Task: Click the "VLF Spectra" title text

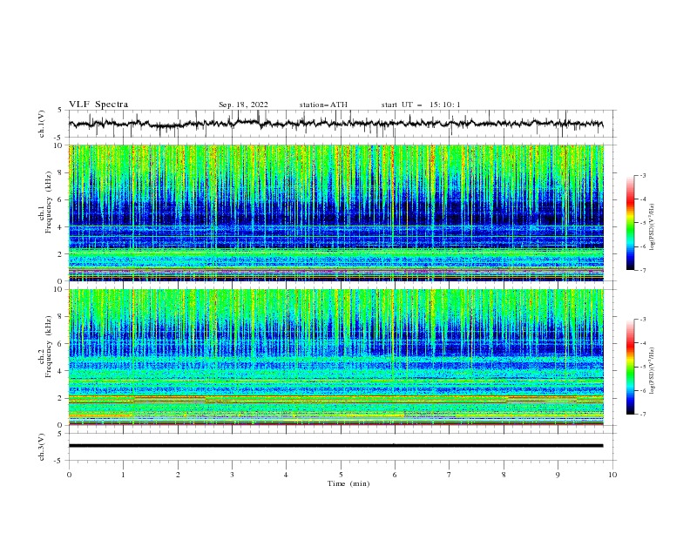Action: [x=98, y=105]
